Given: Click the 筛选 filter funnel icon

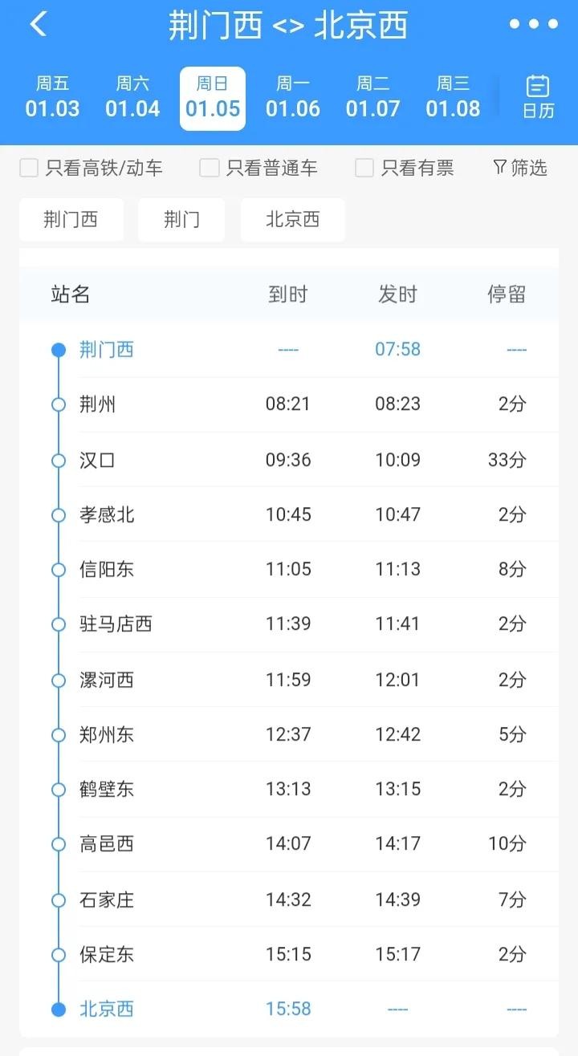Looking at the screenshot, I should point(500,167).
